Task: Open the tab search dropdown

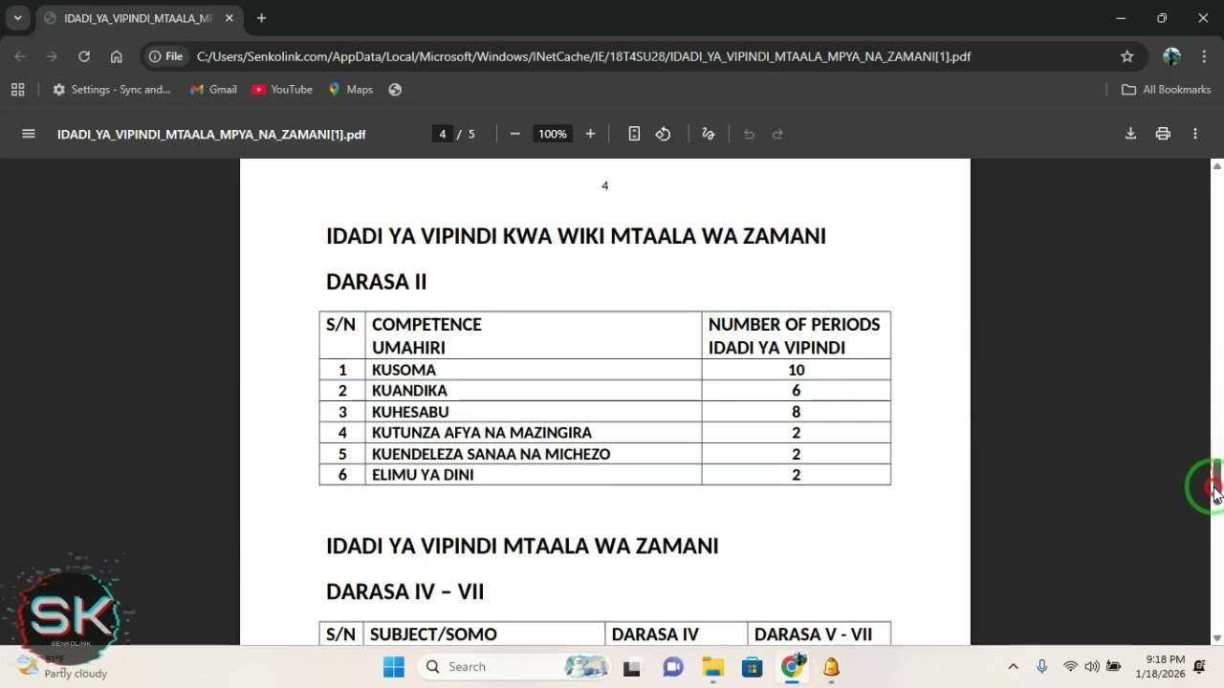Action: click(17, 18)
